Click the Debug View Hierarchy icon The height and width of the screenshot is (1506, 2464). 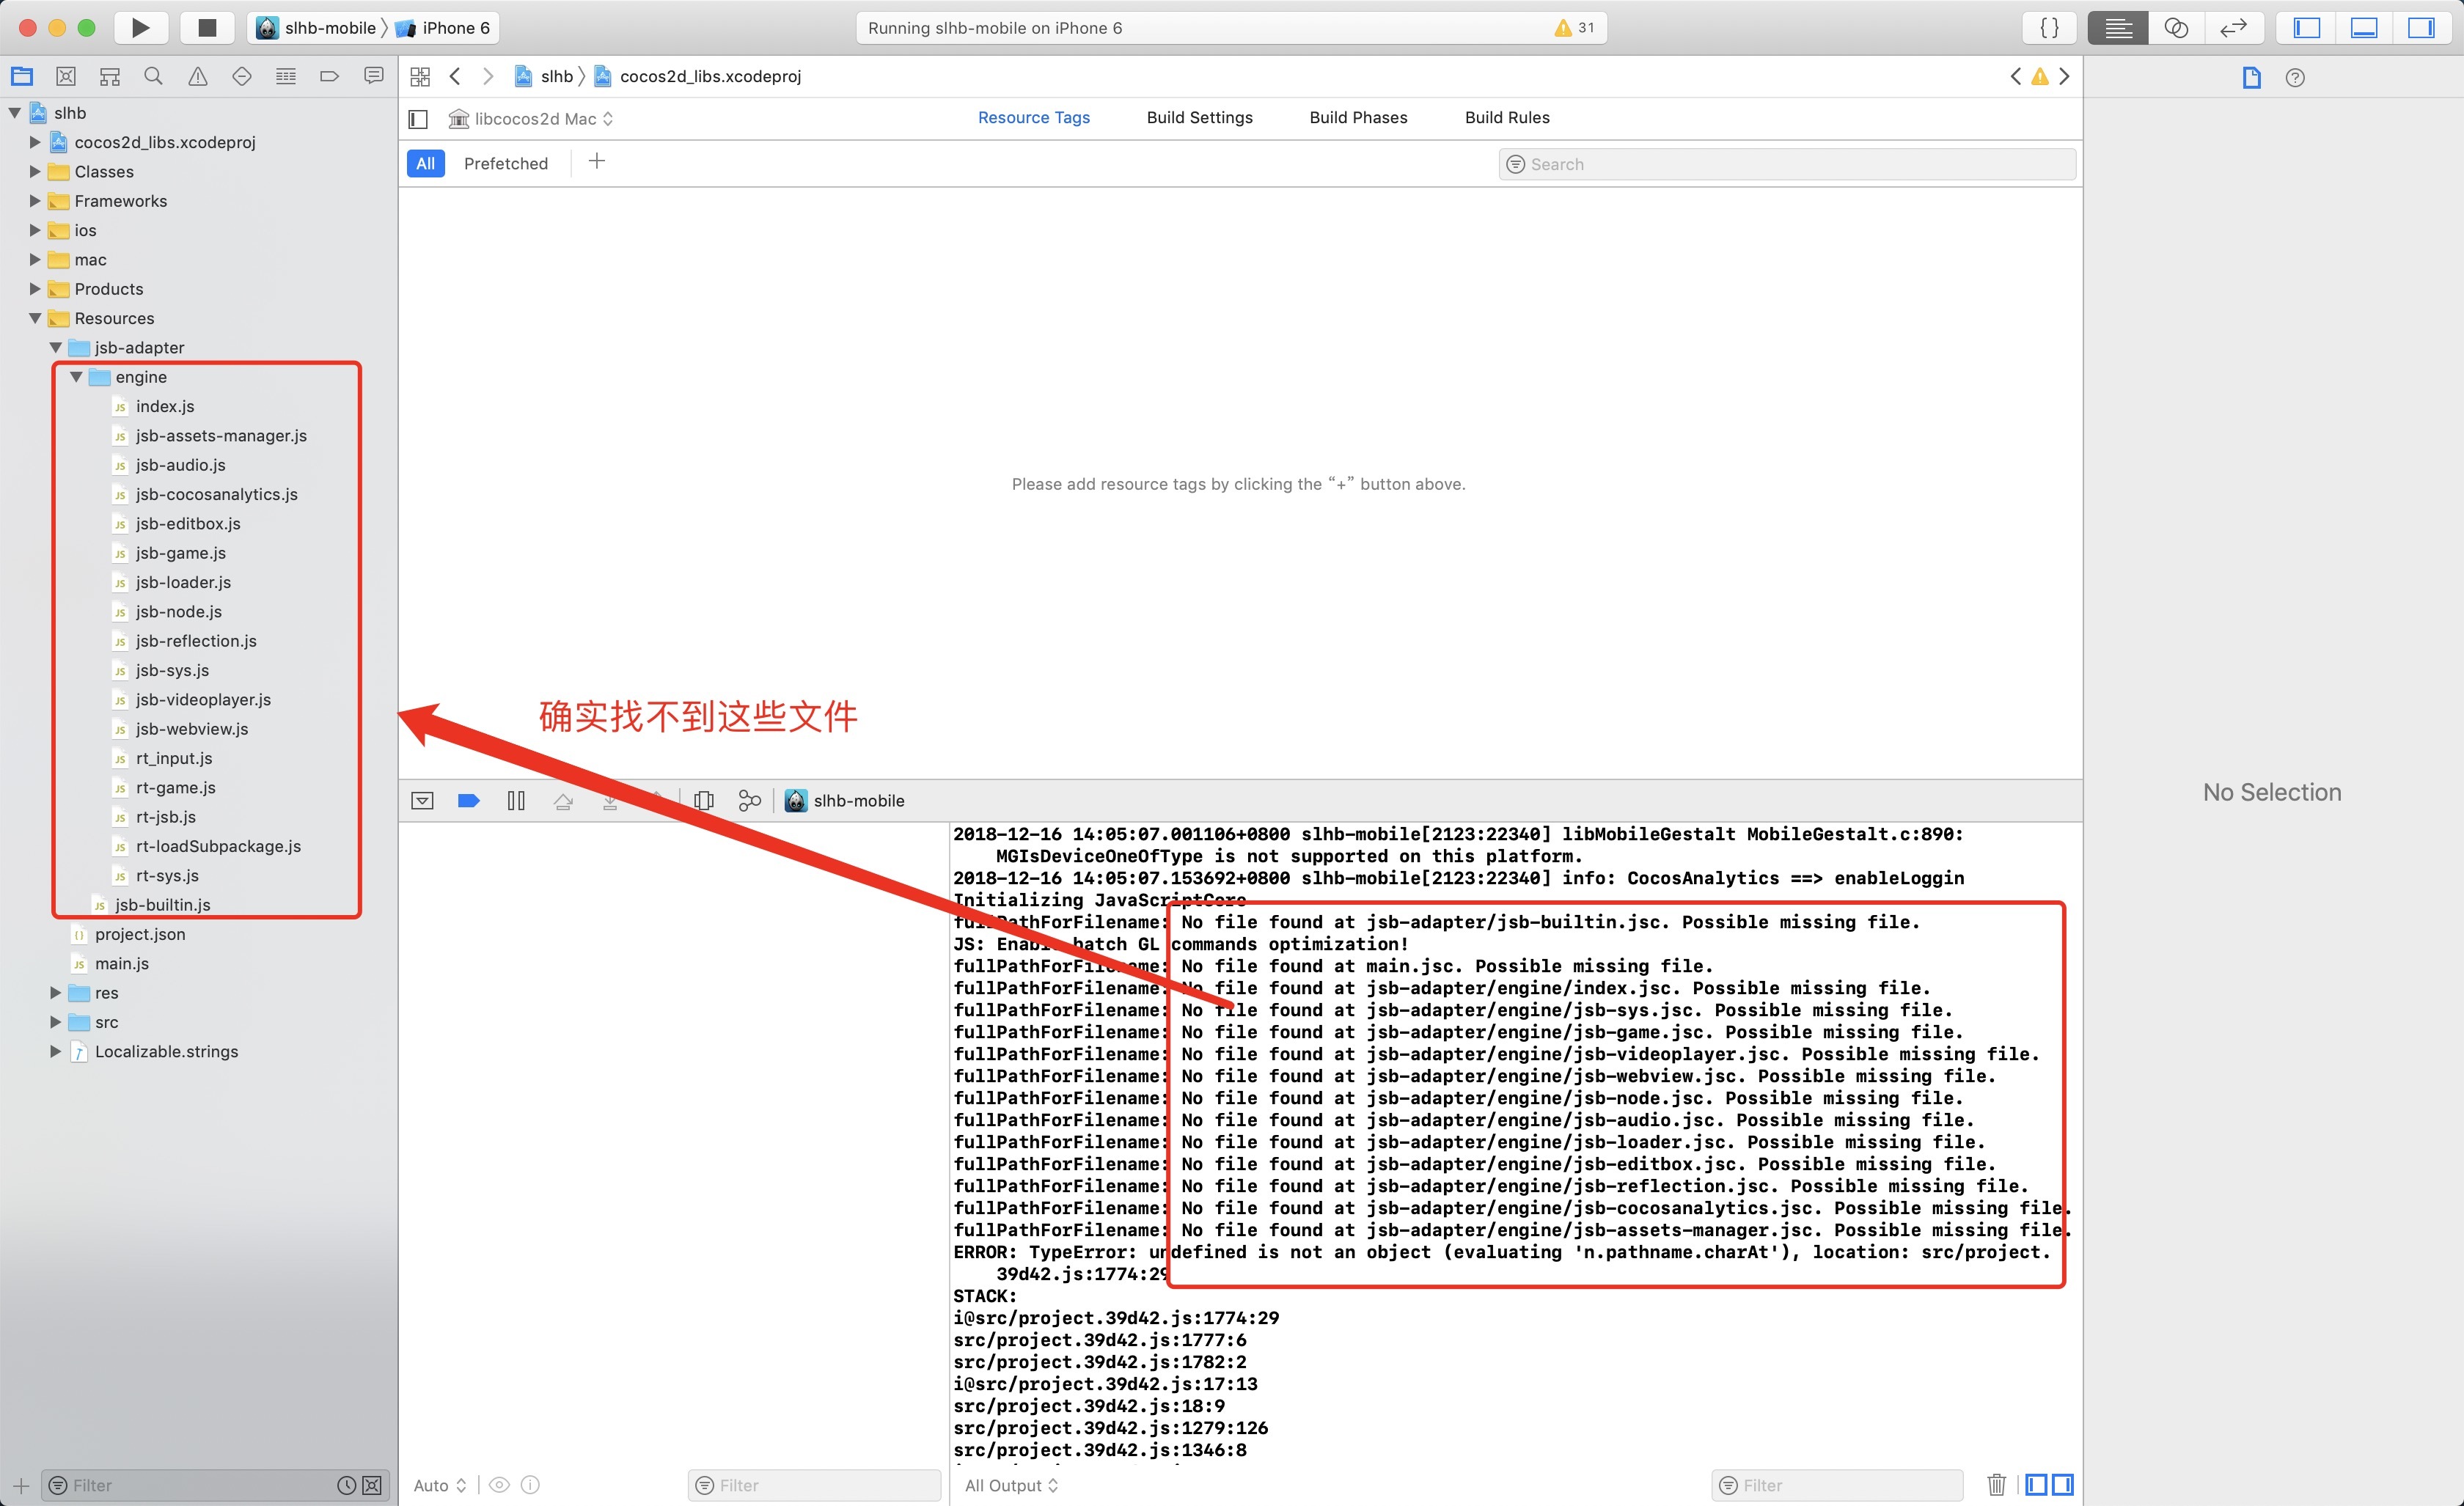[704, 800]
